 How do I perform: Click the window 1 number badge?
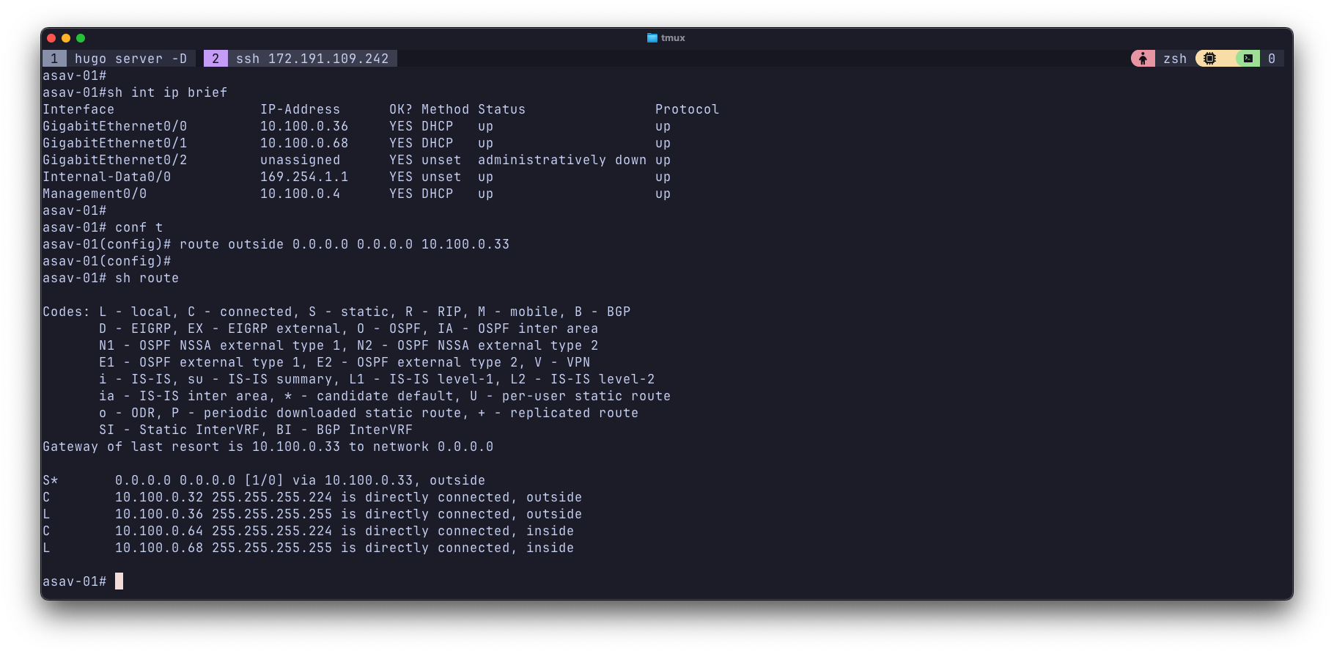click(x=54, y=59)
